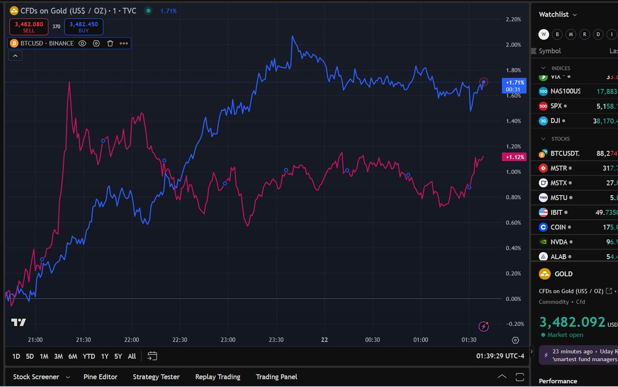
Task: Click the Gold symbol logo icon
Action: 14,10
